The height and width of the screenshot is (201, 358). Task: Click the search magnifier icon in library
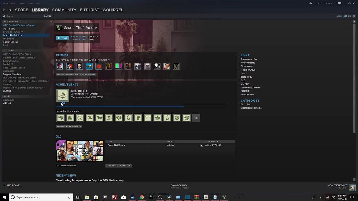4,16
